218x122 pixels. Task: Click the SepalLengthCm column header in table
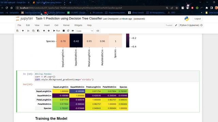[x=61, y=87]
